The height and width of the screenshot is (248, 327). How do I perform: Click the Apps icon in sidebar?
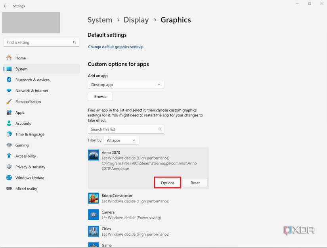(x=9, y=113)
